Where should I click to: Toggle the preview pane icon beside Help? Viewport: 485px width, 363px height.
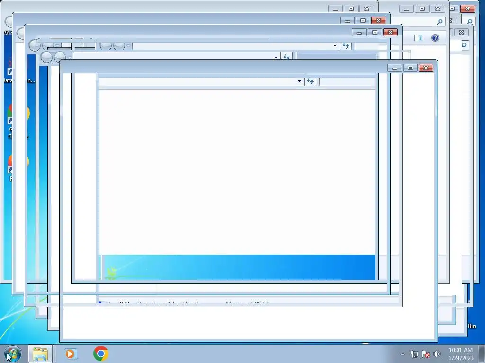tap(418, 38)
